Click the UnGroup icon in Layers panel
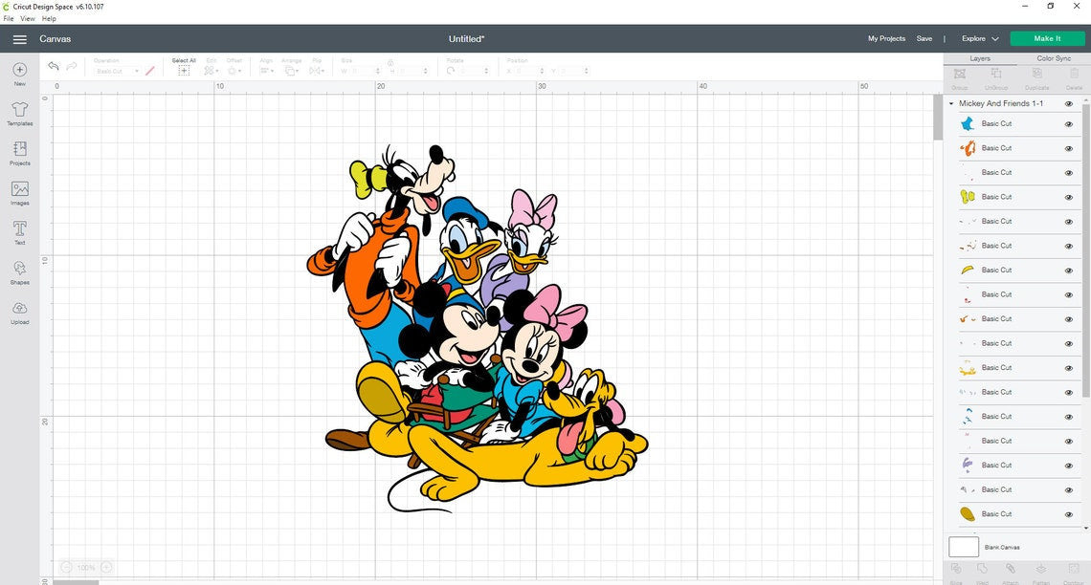Screen dimensions: 1091x585 tap(996, 75)
